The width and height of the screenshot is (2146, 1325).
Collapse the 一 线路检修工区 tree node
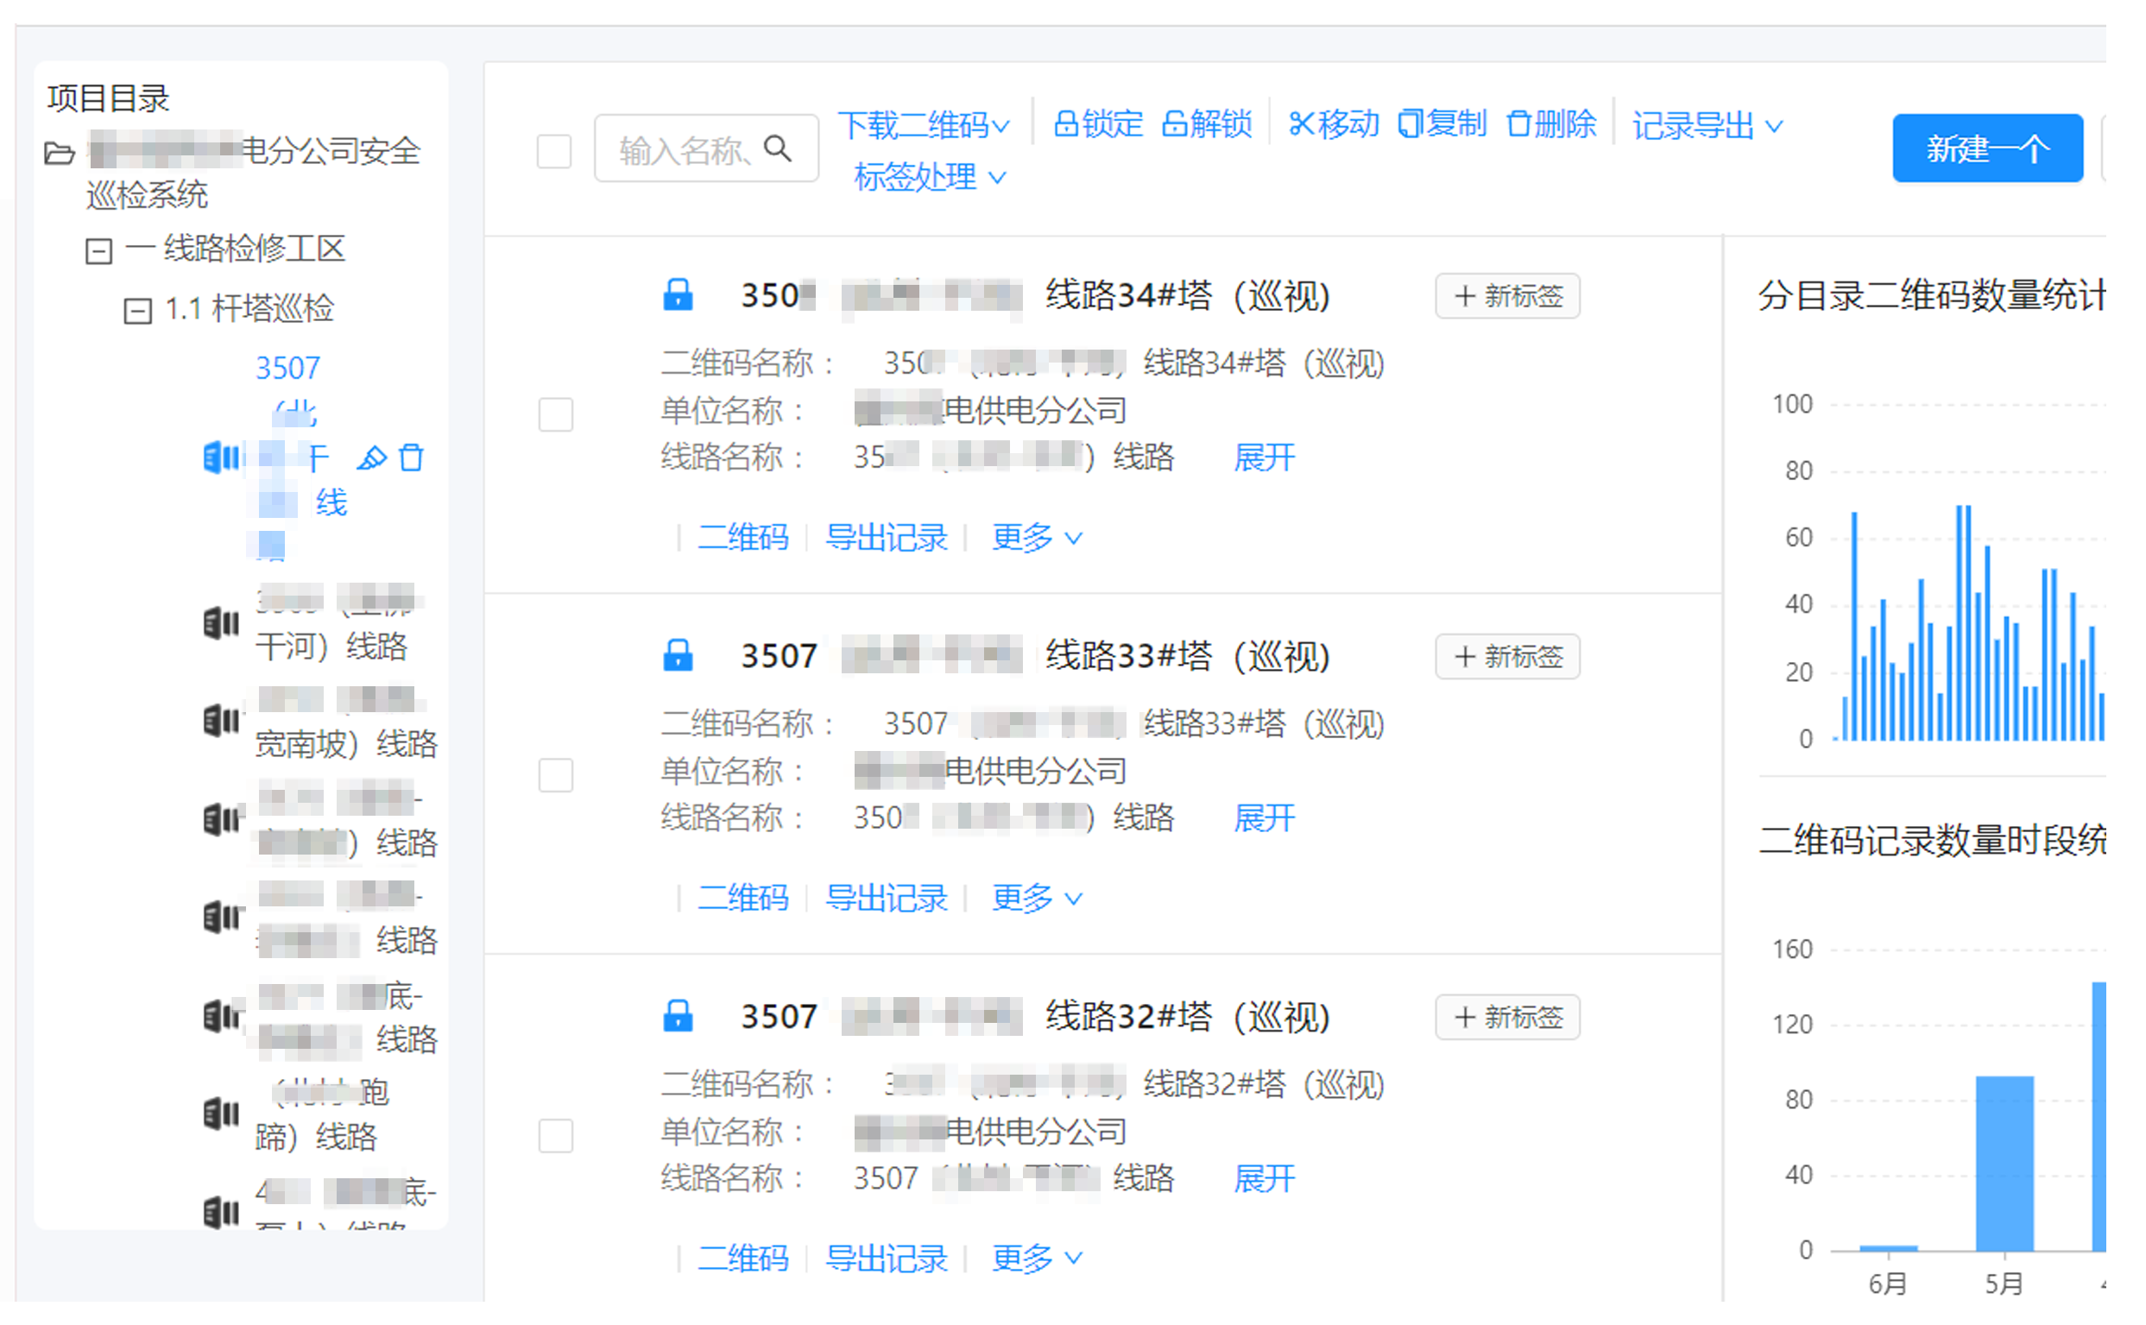click(98, 250)
